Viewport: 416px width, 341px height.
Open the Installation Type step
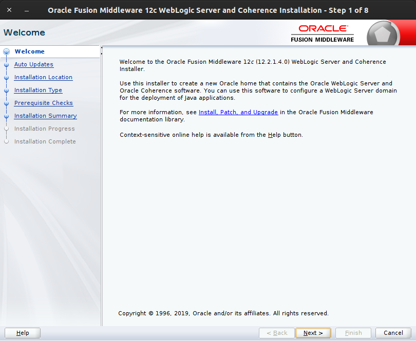(x=38, y=90)
